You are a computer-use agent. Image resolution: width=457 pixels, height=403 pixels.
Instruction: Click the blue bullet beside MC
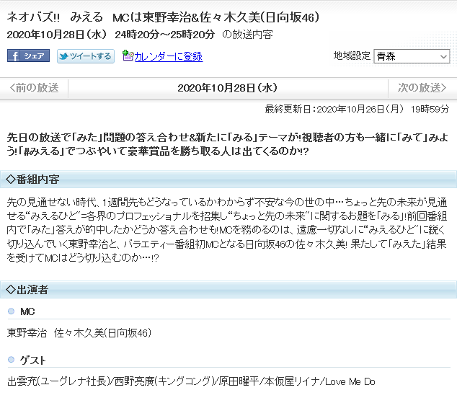(x=11, y=311)
